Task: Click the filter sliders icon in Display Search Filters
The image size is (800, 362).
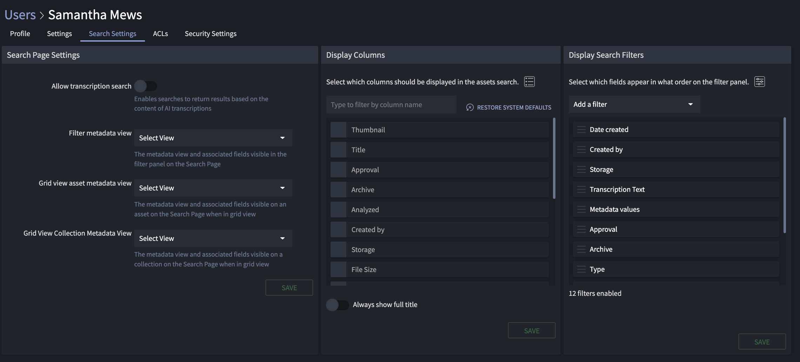Action: [759, 82]
